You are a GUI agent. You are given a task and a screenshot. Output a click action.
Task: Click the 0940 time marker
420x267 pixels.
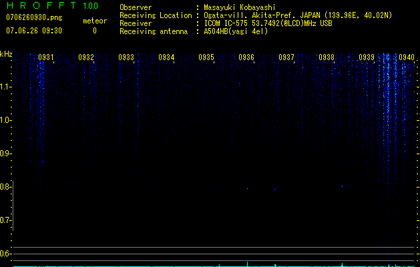[x=407, y=57]
